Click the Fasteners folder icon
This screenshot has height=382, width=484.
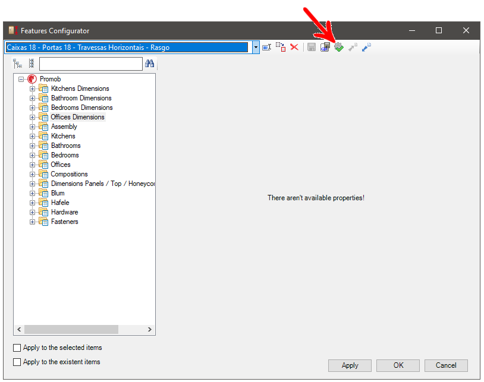(43, 222)
